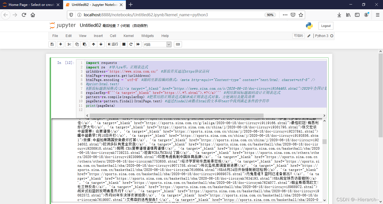The image size is (383, 204).
Task: Open the Help menu
Action: point(165,36)
